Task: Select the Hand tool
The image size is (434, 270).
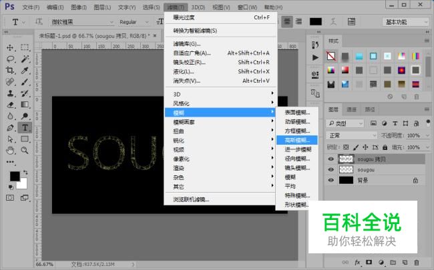Action: 10,151
